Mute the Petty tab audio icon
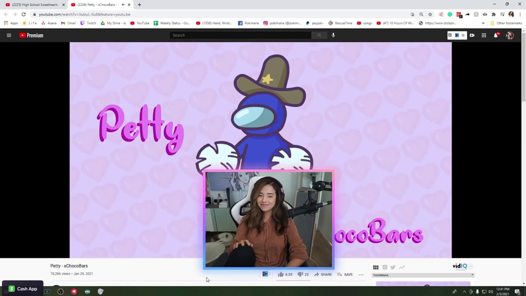The image size is (526, 296). [123, 5]
